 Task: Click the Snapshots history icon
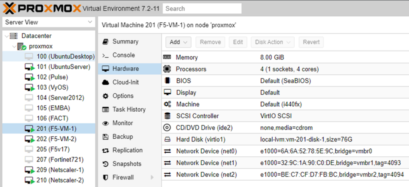[105, 164]
